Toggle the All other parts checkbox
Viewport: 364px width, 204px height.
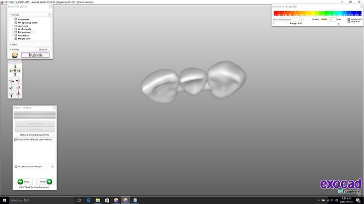coord(16,29)
